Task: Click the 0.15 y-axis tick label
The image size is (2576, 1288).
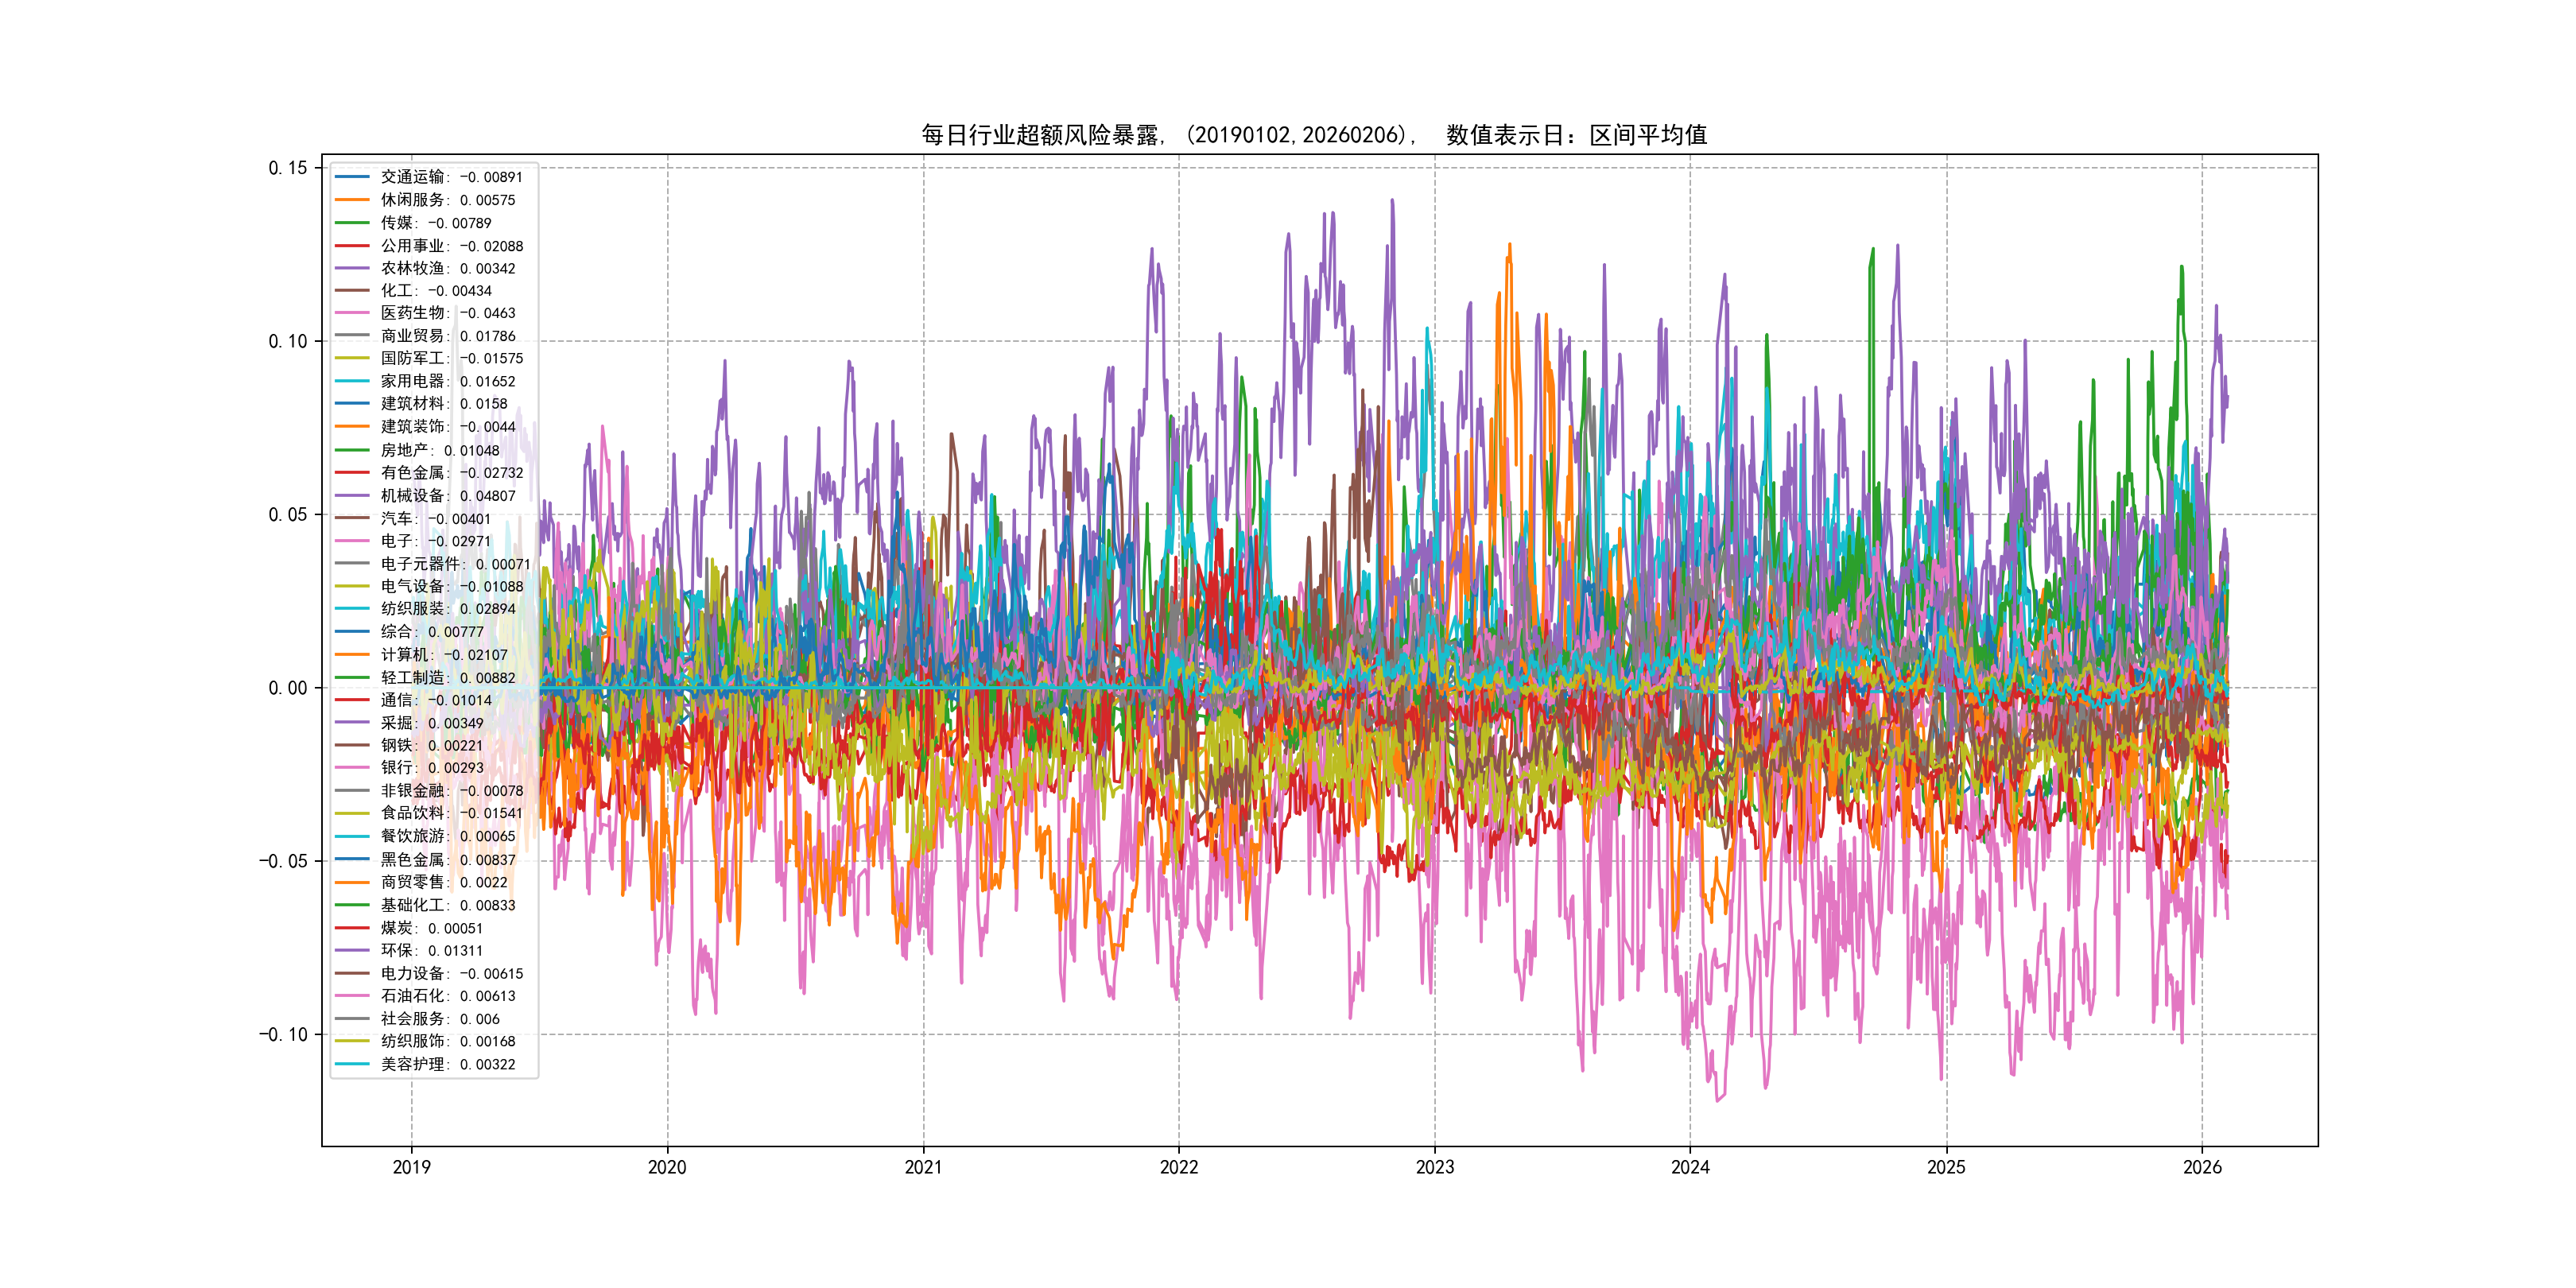Action: 288,168
